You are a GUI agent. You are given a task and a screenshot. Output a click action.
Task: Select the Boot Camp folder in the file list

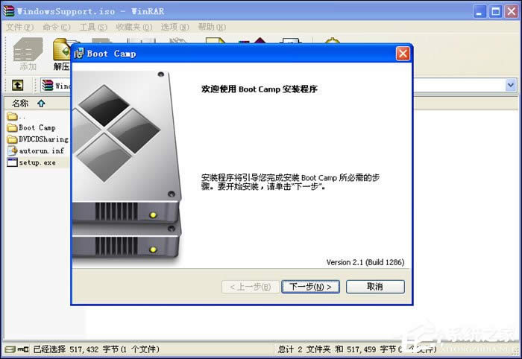pos(37,127)
